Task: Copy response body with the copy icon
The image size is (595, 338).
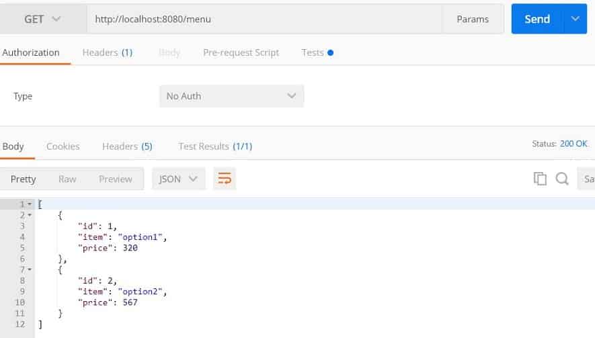Action: coord(540,178)
